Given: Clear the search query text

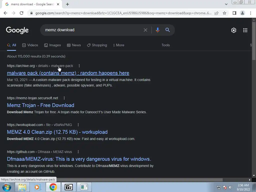Looking at the screenshot, I should 145,30.
